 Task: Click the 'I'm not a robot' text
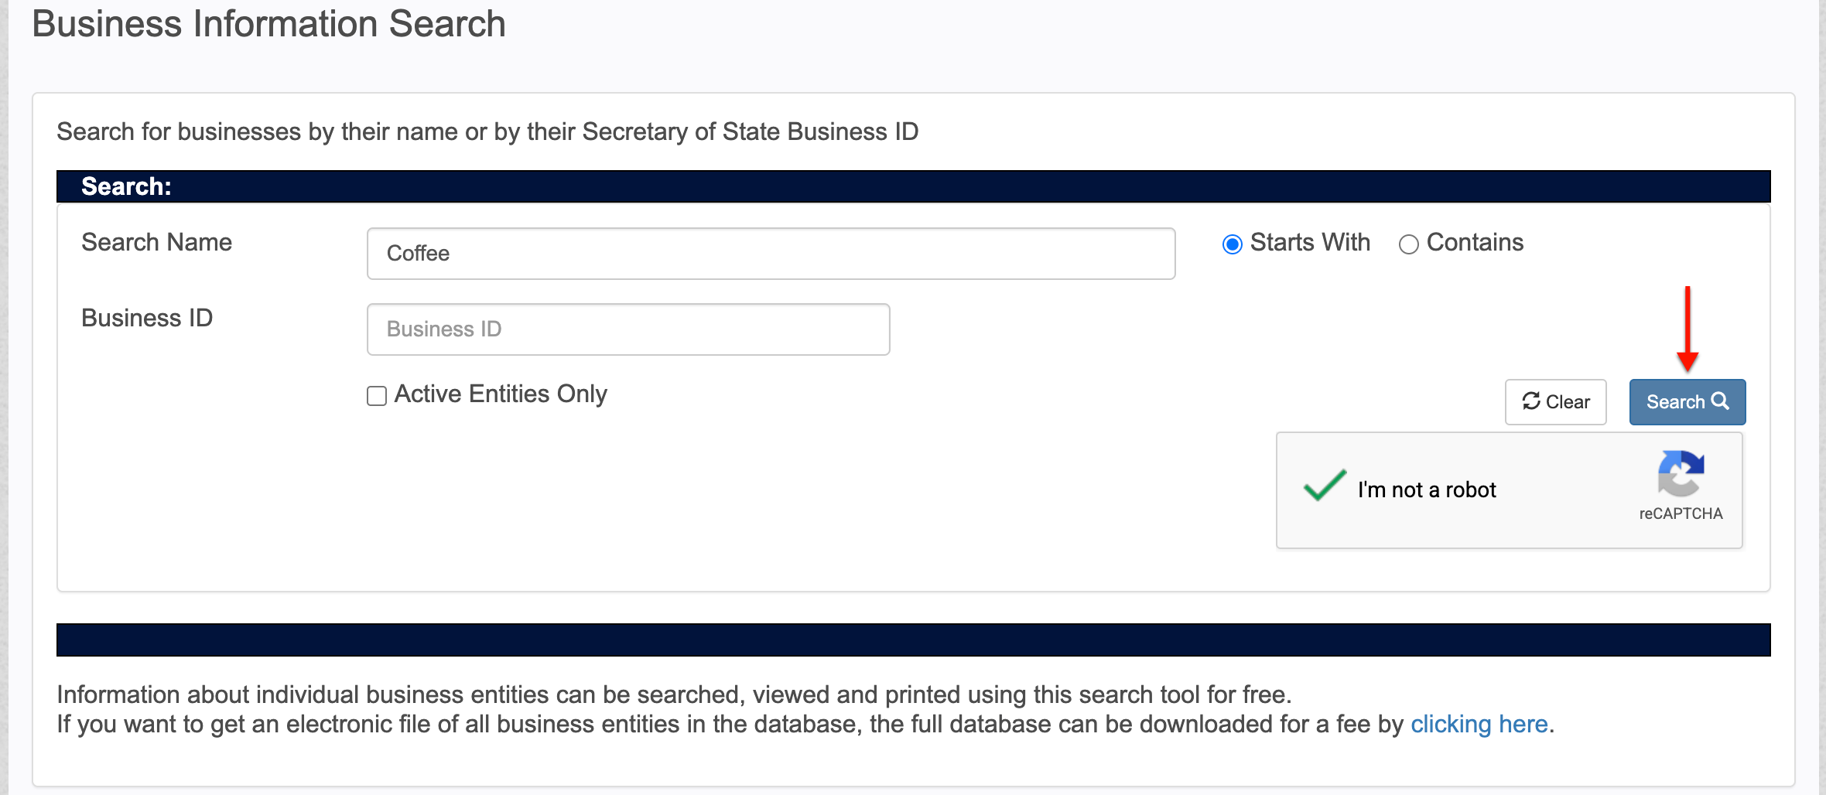coord(1427,490)
